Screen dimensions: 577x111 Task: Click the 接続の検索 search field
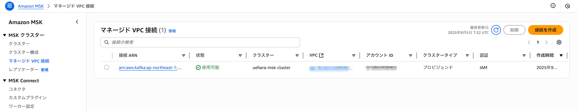[x=200, y=42]
